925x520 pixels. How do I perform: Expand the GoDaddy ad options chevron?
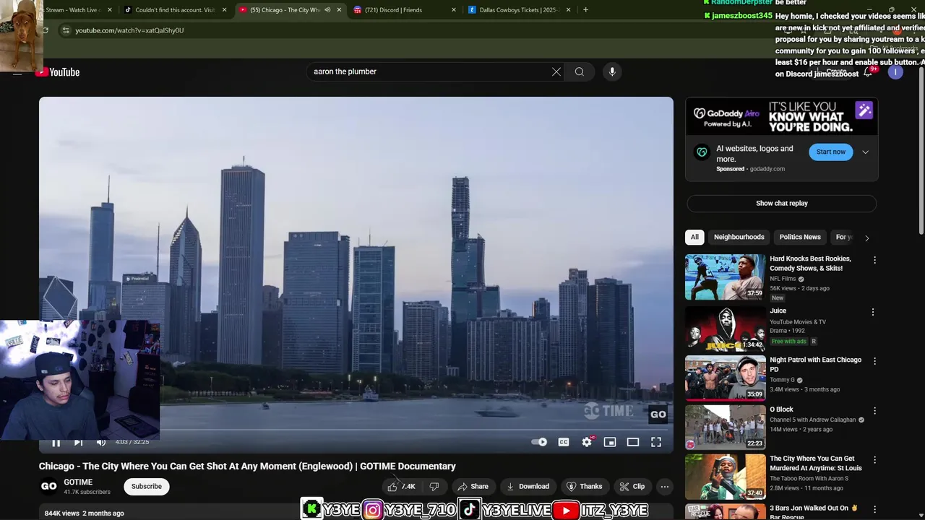coord(865,152)
